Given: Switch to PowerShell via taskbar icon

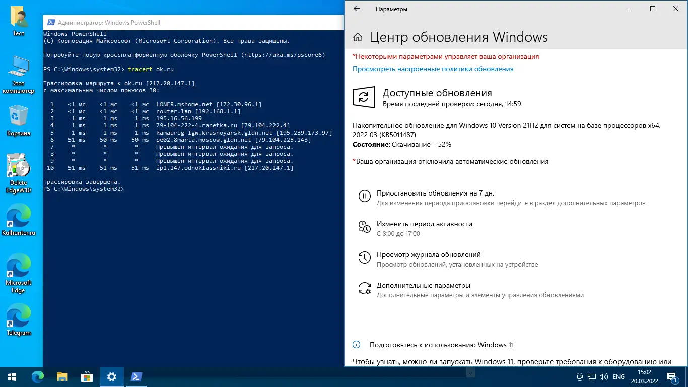Looking at the screenshot, I should (x=136, y=376).
